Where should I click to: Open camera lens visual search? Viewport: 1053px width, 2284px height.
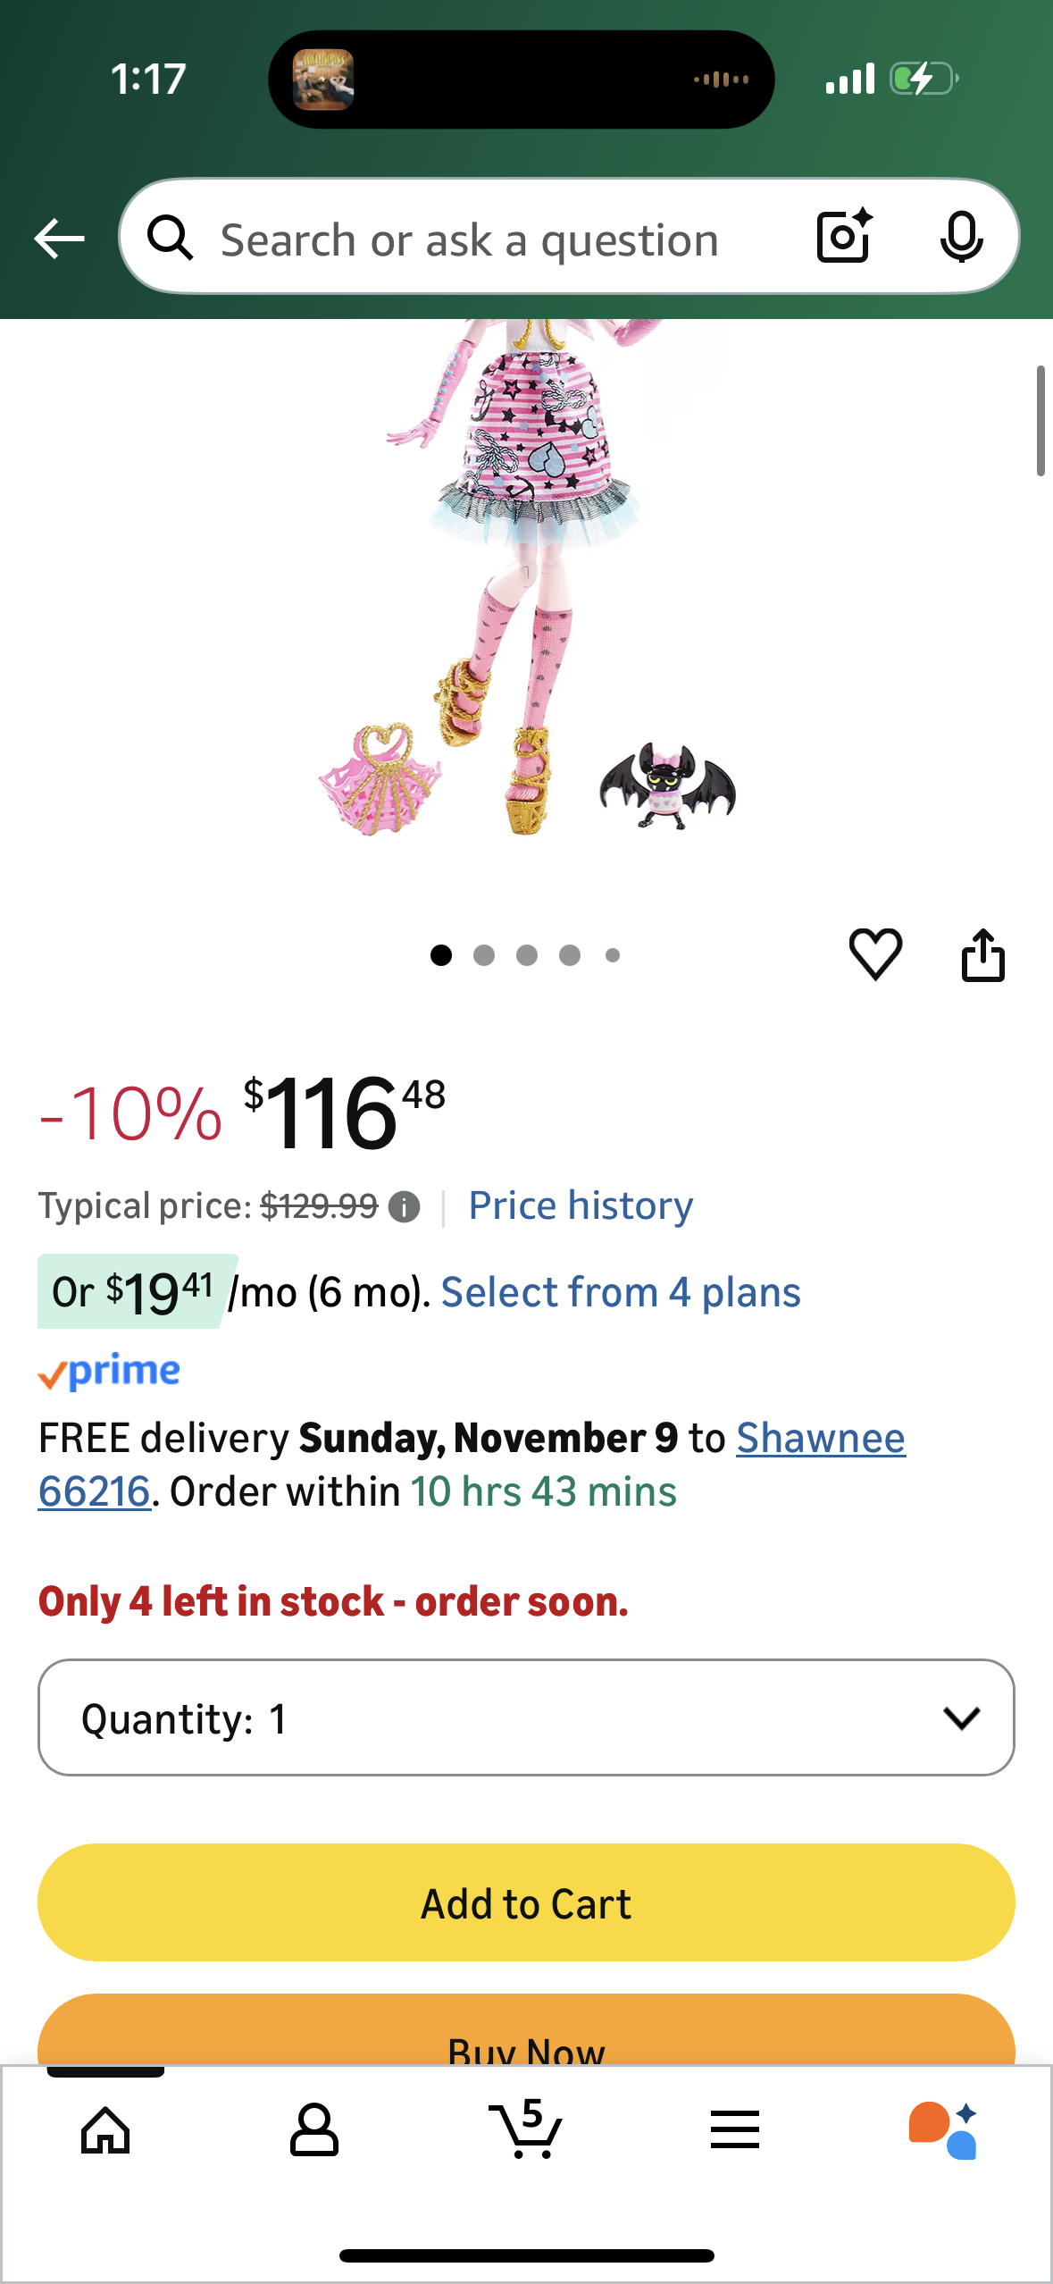[x=843, y=237]
